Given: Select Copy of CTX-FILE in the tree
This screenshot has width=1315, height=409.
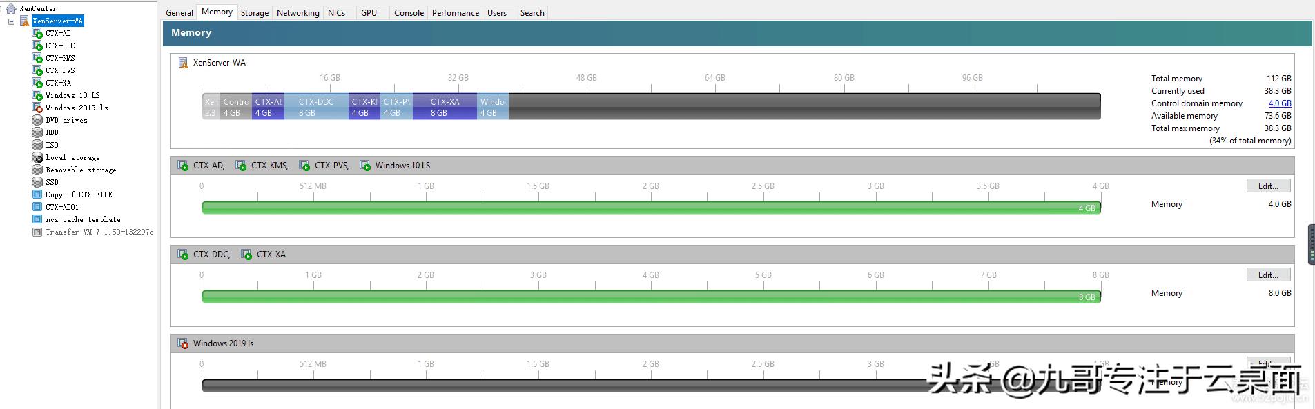Looking at the screenshot, I should pos(79,194).
